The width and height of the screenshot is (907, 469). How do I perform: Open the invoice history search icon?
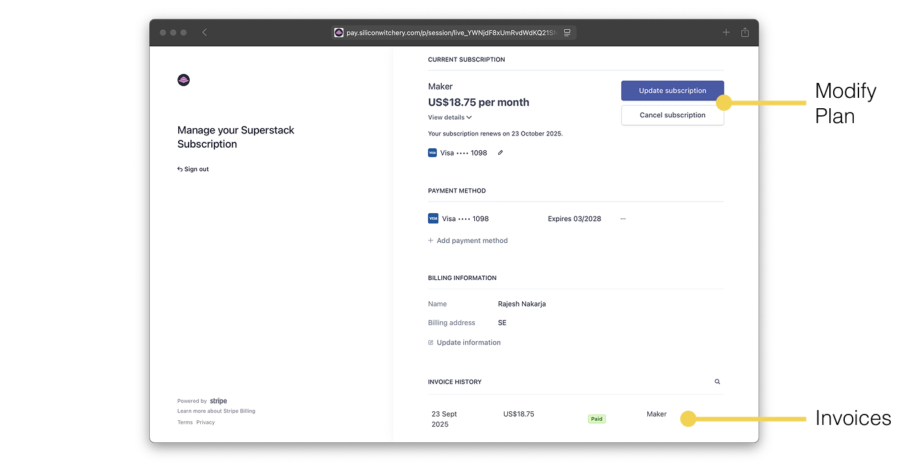pyautogui.click(x=717, y=382)
